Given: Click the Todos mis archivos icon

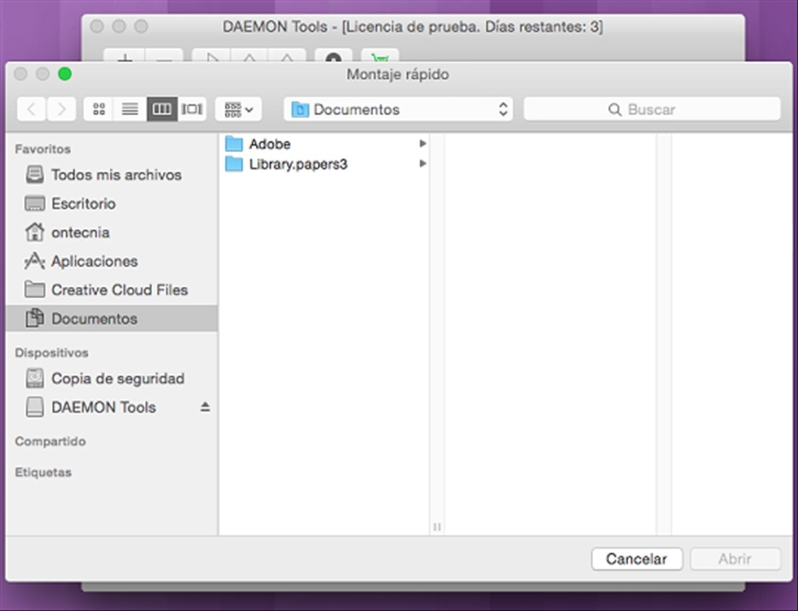Looking at the screenshot, I should tap(34, 175).
